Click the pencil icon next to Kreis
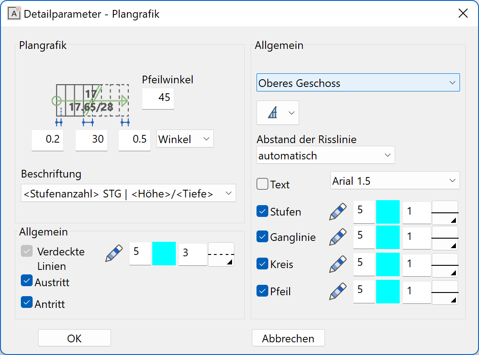Screen dimensions: 479x355 pyautogui.click(x=338, y=264)
